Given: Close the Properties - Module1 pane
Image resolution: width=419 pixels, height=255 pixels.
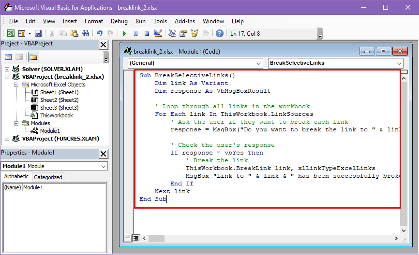Looking at the screenshot, I should [x=103, y=154].
